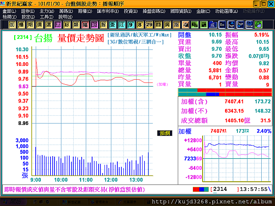The height and width of the screenshot is (206, 275).
Task: Click the cyan 江 toolbar icon
Action: (121, 25)
